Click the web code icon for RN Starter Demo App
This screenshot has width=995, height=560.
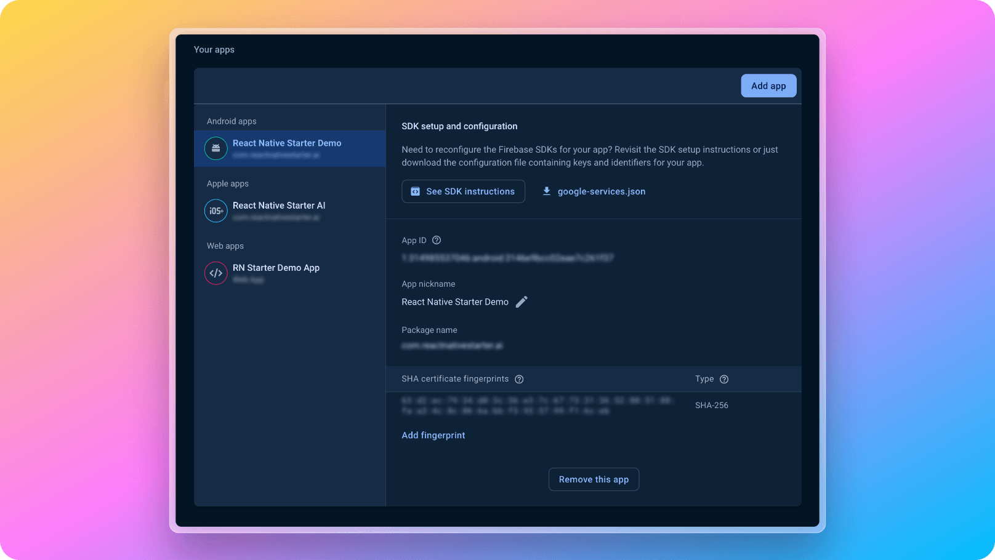tap(216, 273)
